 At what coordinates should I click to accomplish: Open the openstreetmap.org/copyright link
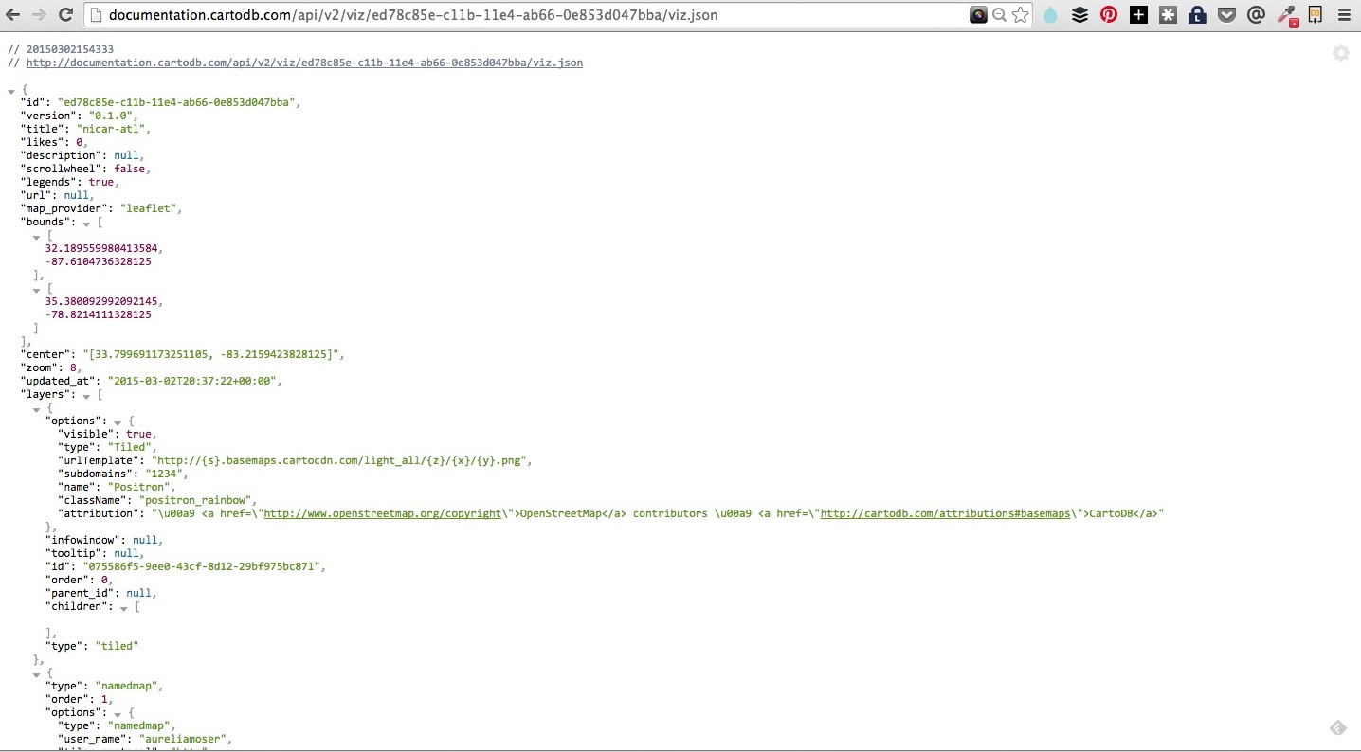coord(383,513)
